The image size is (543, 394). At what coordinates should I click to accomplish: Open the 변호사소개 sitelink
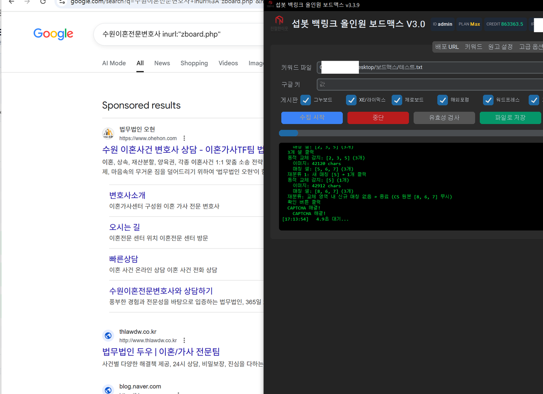click(x=127, y=195)
